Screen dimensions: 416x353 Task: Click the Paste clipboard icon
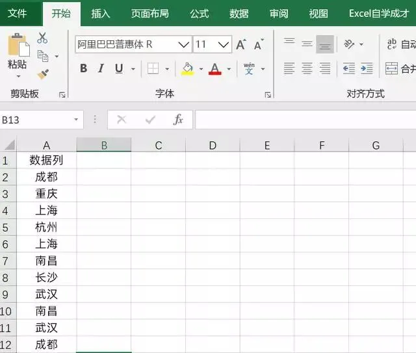click(x=18, y=44)
